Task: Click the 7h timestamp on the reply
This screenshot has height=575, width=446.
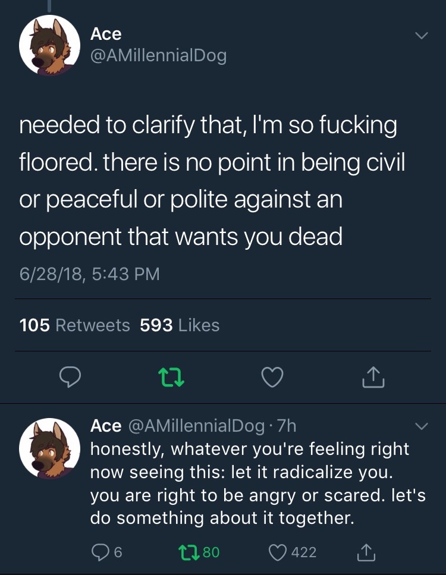Action: tap(287, 426)
